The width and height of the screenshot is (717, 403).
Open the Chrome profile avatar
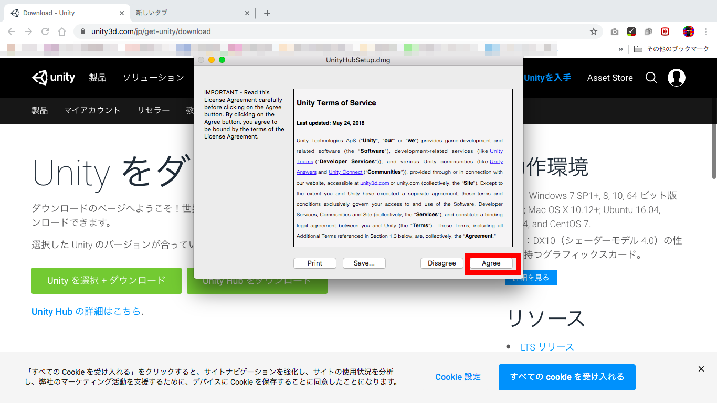[689, 31]
